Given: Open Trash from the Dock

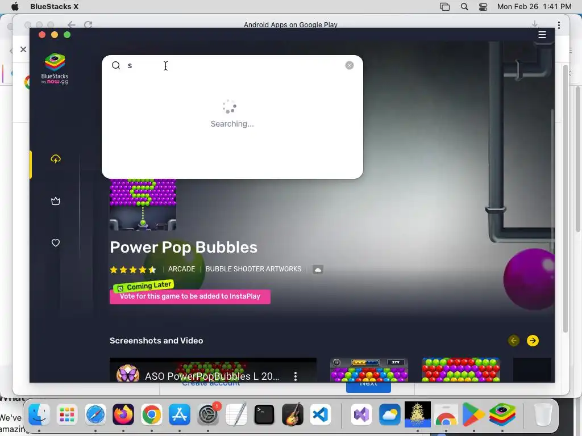Looking at the screenshot, I should tap(543, 414).
